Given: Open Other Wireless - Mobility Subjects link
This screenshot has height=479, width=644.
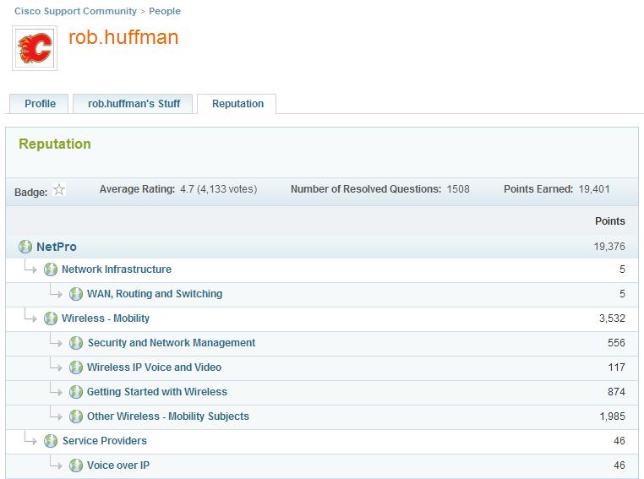Looking at the screenshot, I should tap(168, 416).
